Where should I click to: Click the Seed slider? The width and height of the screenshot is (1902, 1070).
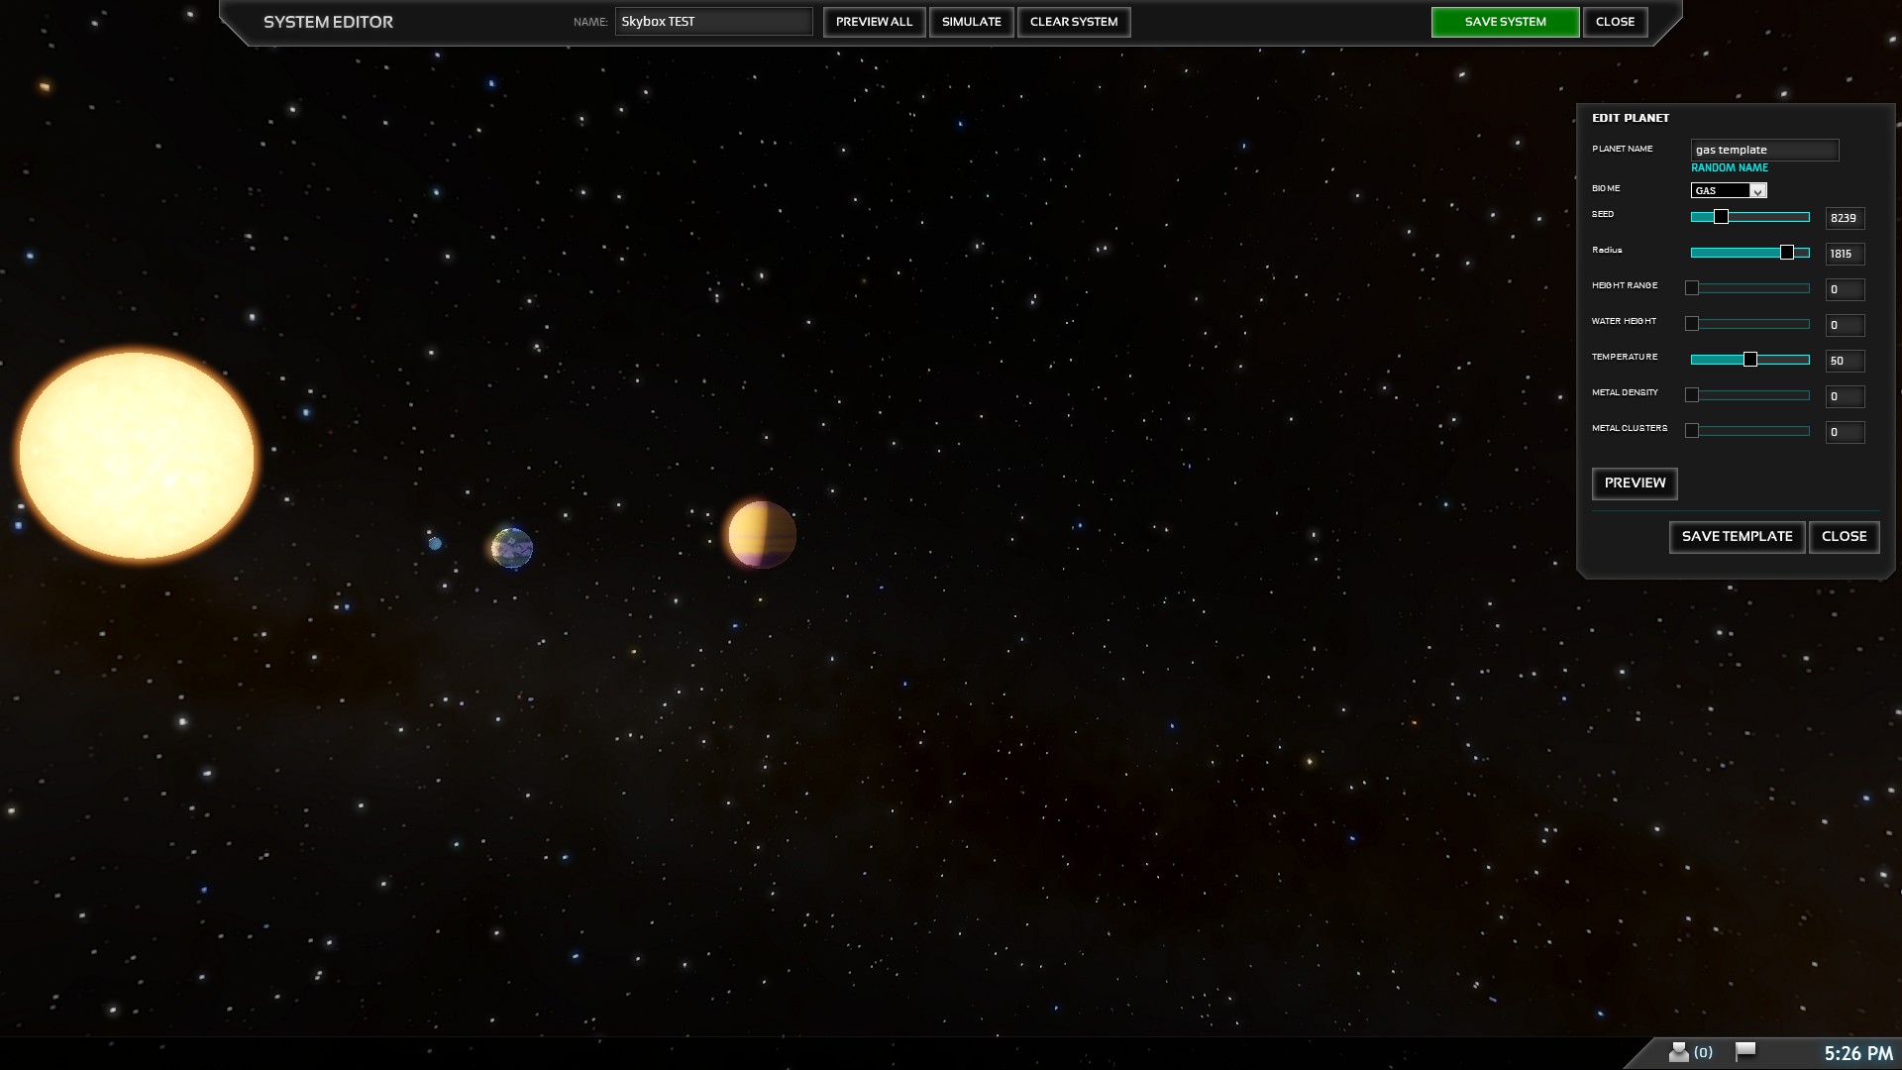click(x=1749, y=217)
